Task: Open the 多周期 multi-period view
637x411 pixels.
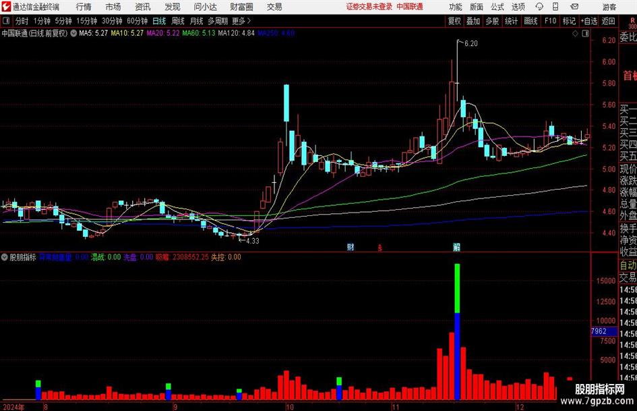Action: coord(218,21)
